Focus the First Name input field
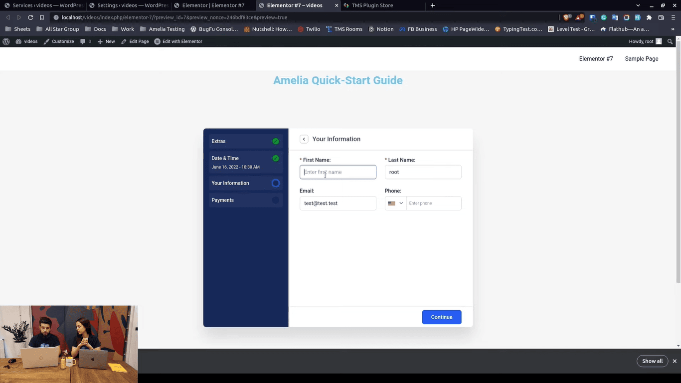This screenshot has width=681, height=383. coord(338,172)
